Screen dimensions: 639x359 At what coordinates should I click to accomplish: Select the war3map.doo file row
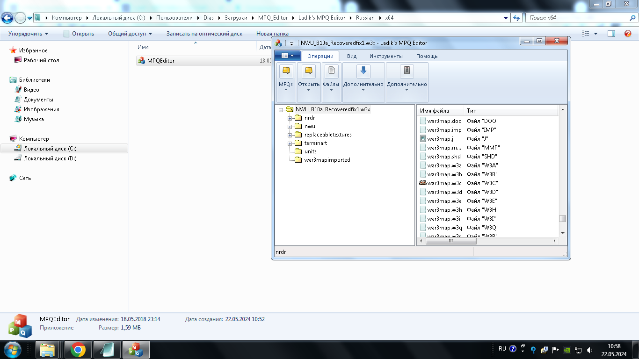pyautogui.click(x=488, y=121)
